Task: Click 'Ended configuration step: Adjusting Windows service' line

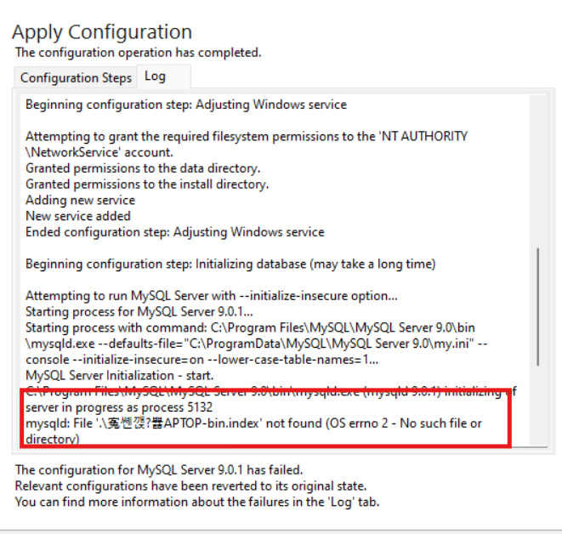Action: coord(175,232)
